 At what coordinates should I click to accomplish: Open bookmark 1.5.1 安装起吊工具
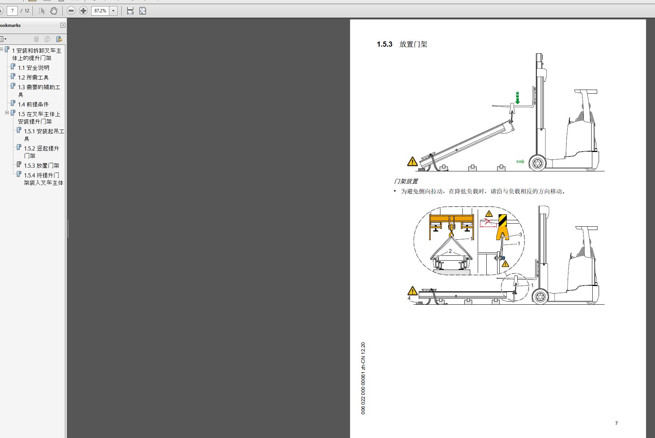pos(44,135)
